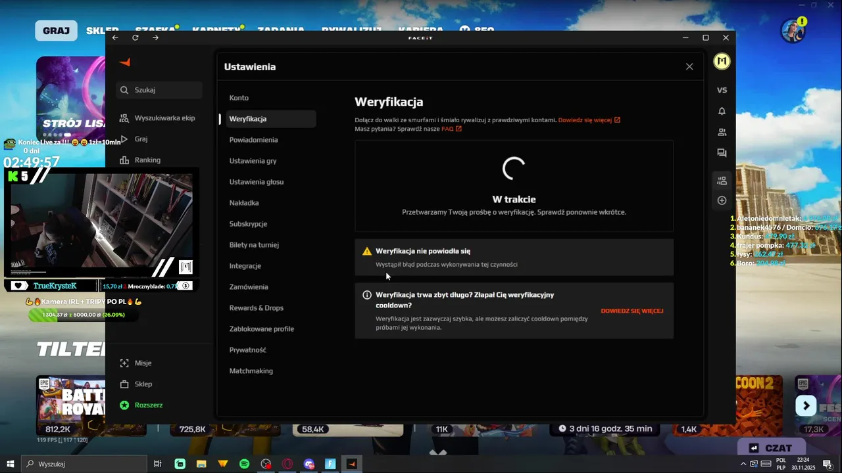Click the CZAT button in Fortnite

(773, 448)
